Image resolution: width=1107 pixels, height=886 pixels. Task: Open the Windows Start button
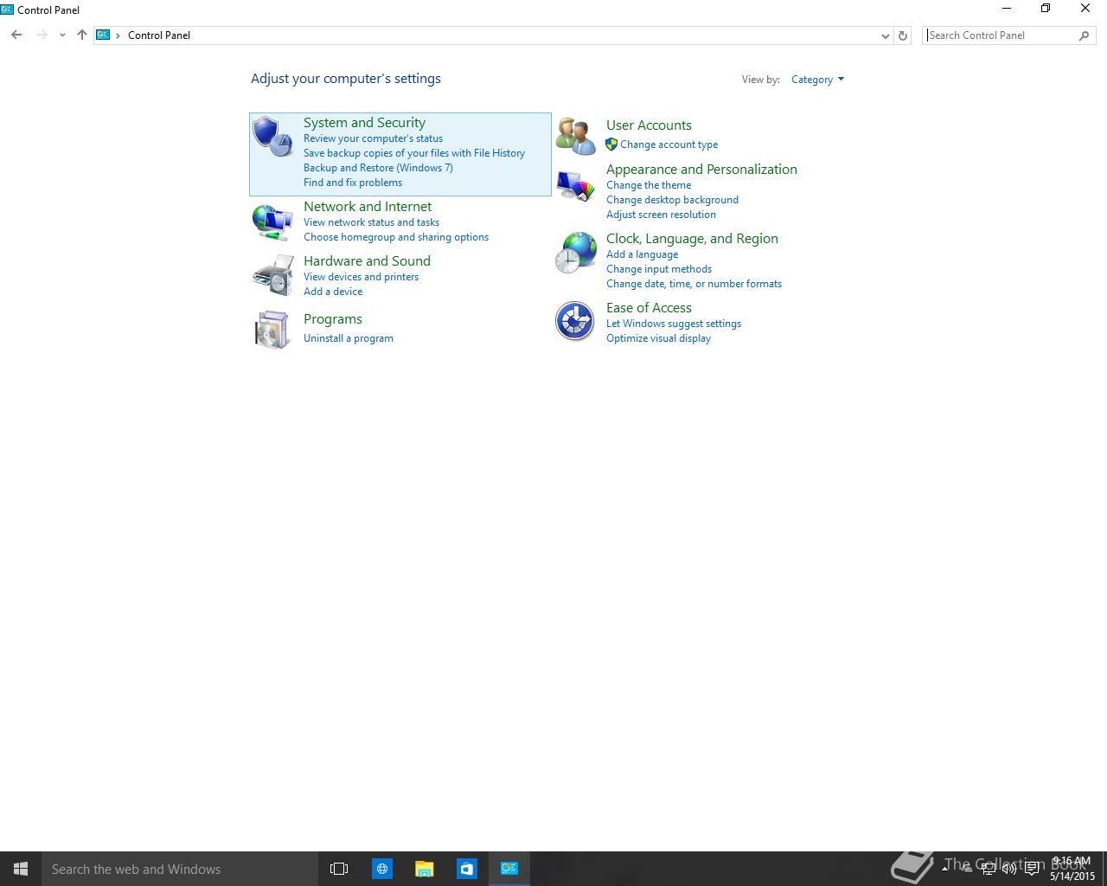click(21, 869)
